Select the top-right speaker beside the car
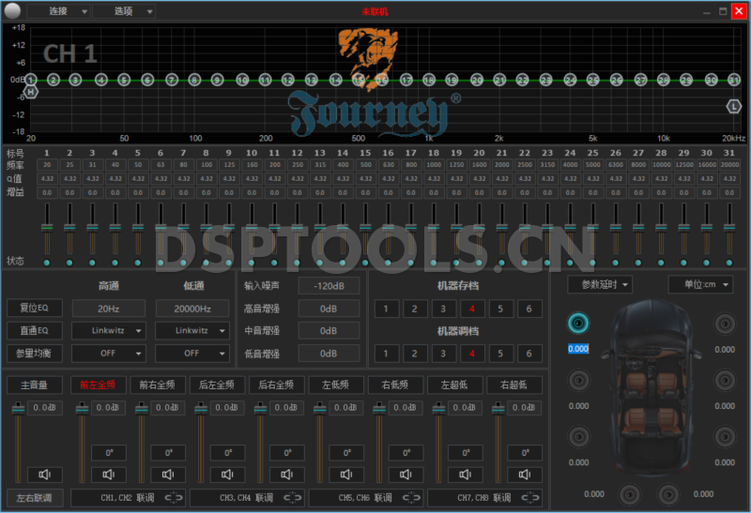Viewport: 751px width, 513px height. pos(724,324)
